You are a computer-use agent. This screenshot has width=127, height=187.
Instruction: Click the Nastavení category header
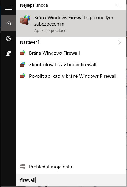[29, 42]
